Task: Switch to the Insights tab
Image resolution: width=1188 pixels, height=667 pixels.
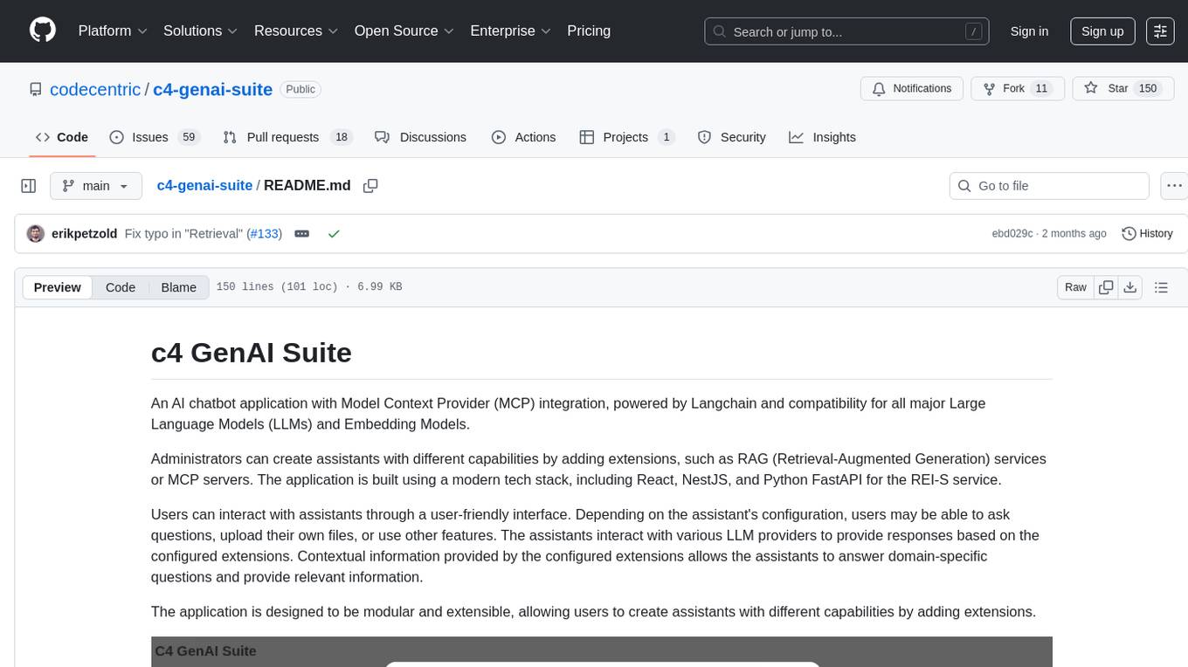Action: point(822,137)
